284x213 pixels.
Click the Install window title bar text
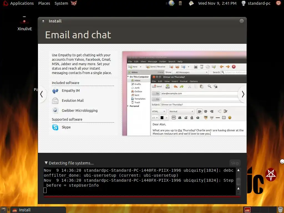(55, 21)
